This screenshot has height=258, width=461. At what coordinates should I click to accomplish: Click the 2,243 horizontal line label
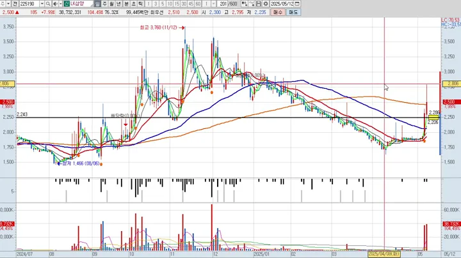coord(22,114)
